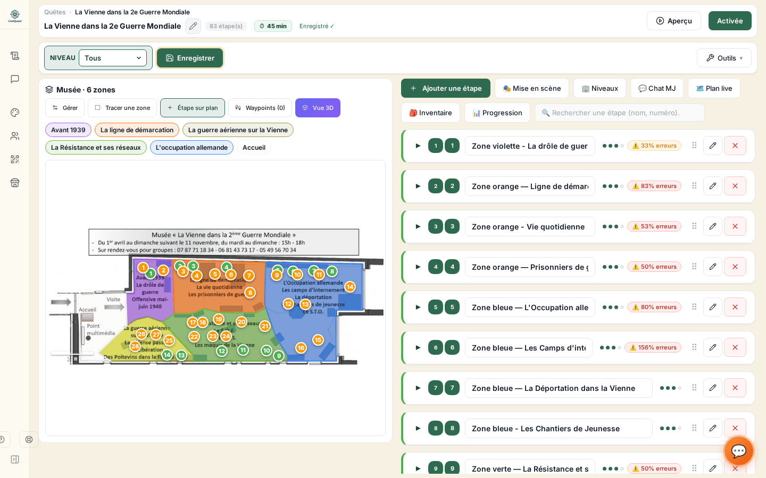Click waypoint 16 on the museum map
This screenshot has width=766, height=478.
(x=301, y=348)
